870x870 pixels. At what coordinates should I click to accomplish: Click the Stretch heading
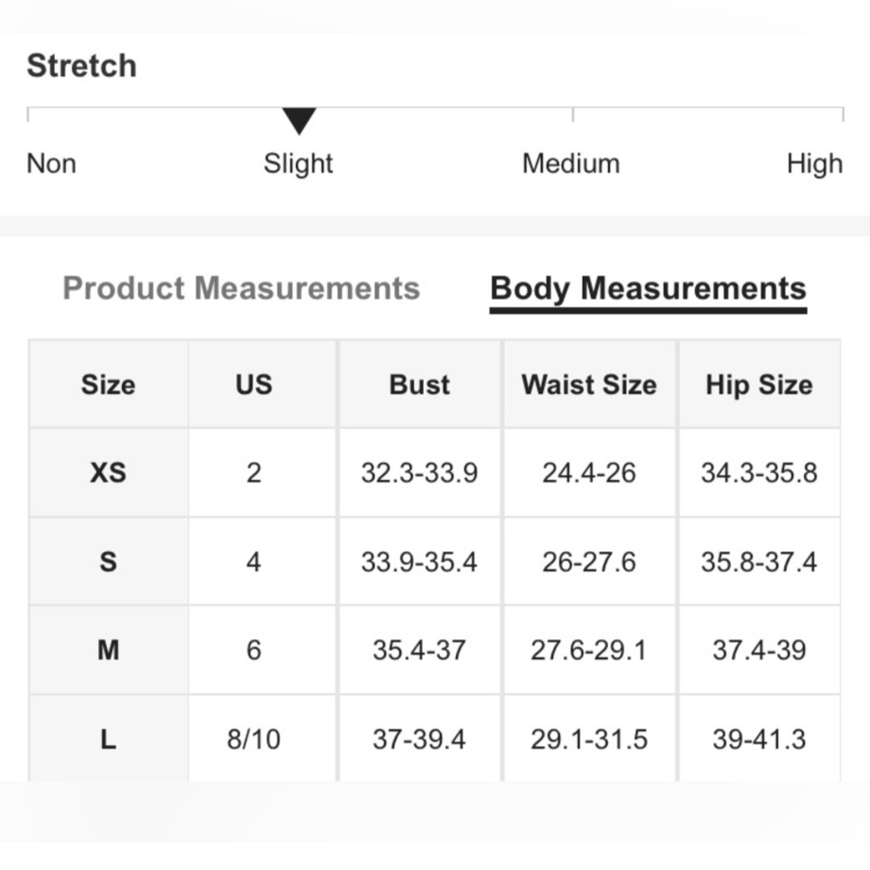point(82,65)
